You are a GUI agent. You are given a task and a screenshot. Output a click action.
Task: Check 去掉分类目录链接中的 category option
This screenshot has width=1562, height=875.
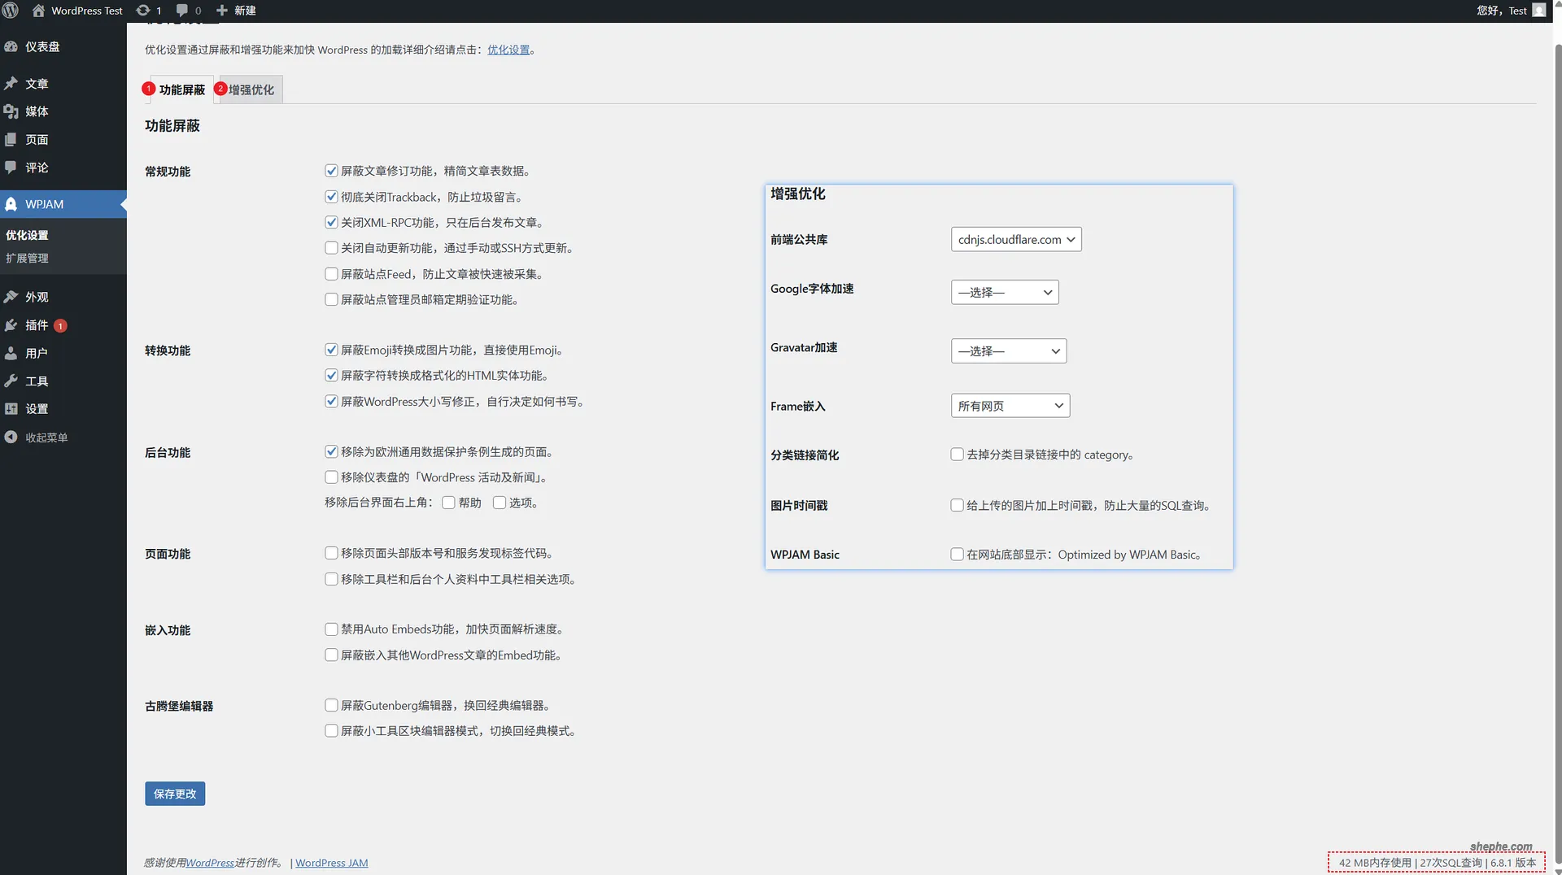(957, 455)
